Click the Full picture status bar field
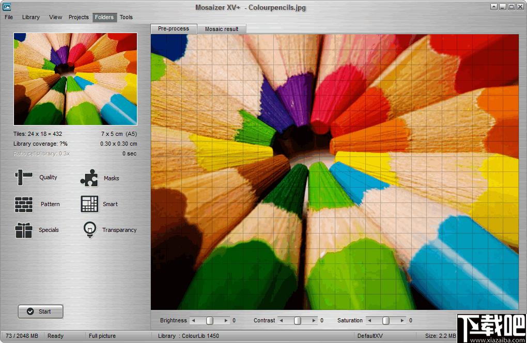527x343 pixels. [x=102, y=336]
